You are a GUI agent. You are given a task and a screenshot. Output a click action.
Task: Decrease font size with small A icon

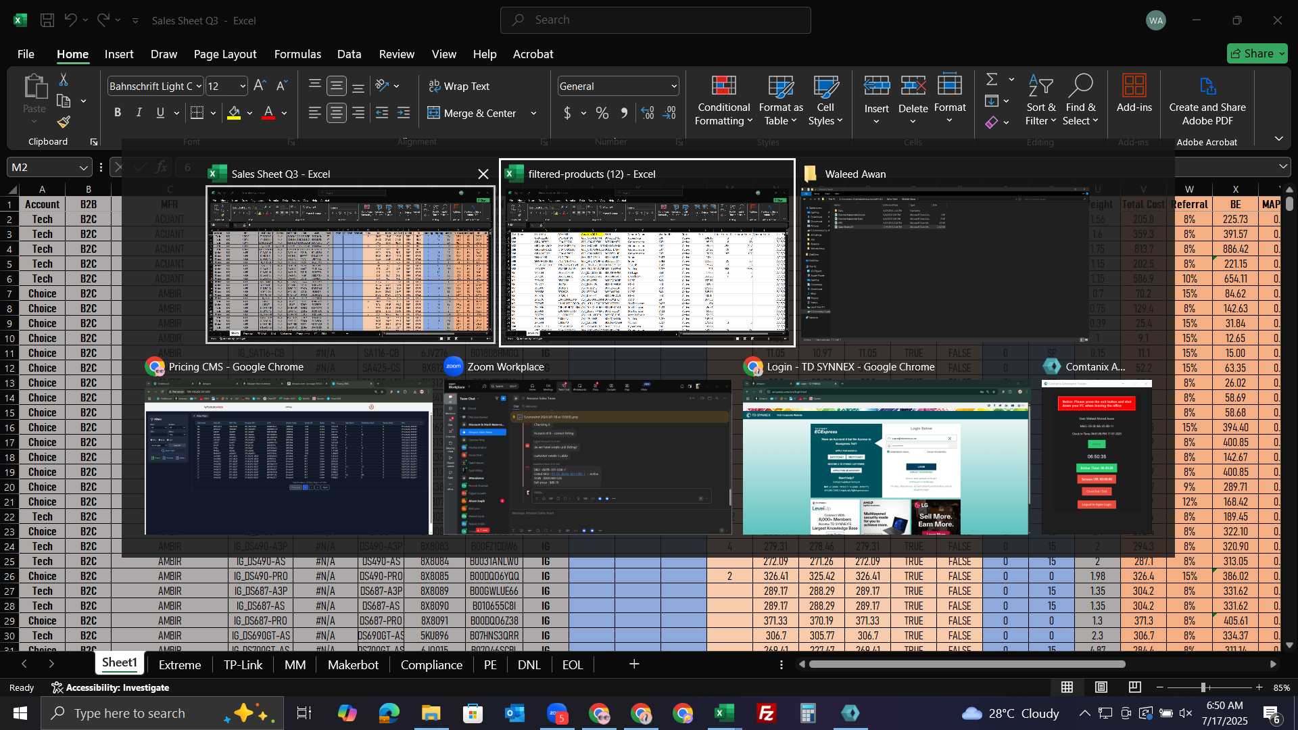point(282,86)
